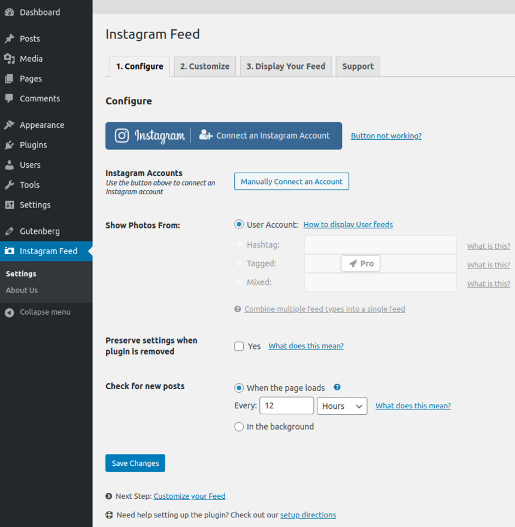Click help icon beside Combine multiple feed types
Viewport: 515px width, 527px height.
pos(237,309)
